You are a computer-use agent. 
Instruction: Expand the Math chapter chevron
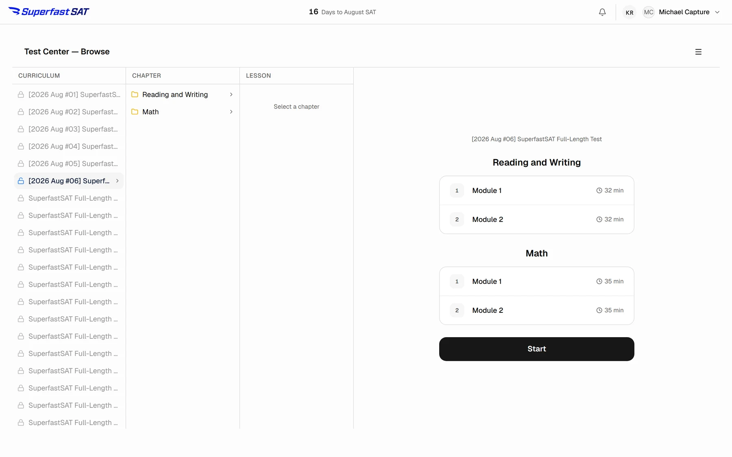(x=231, y=112)
